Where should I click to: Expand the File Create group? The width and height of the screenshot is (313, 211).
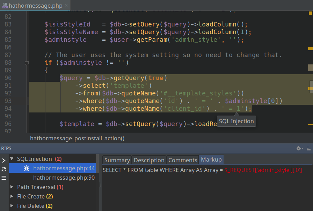12,197
